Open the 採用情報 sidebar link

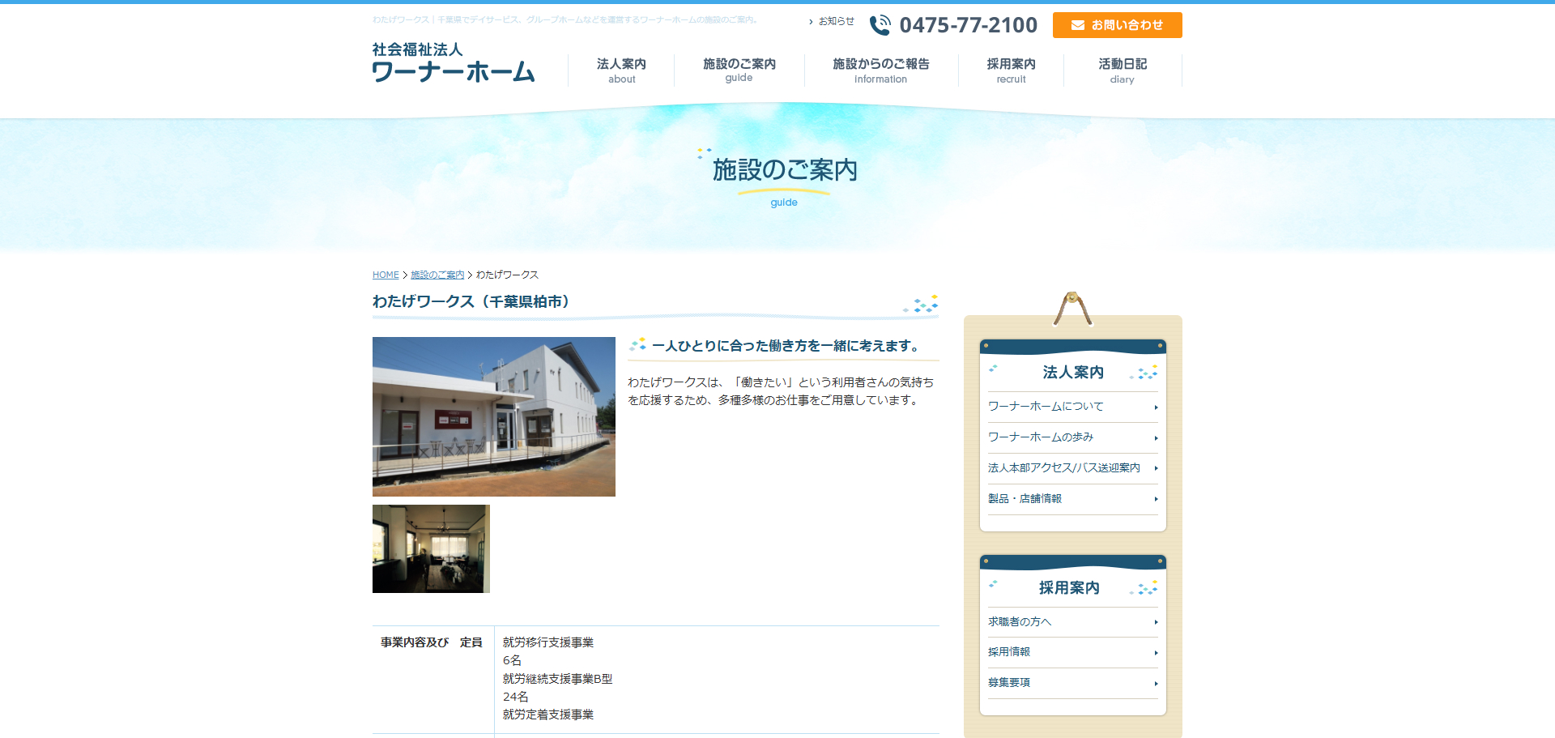click(1009, 652)
